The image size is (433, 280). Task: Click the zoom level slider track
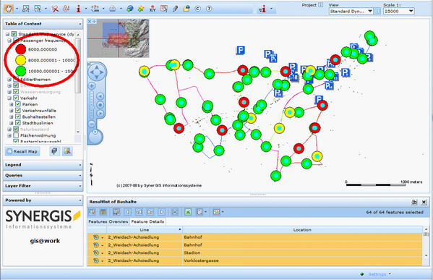(92, 105)
